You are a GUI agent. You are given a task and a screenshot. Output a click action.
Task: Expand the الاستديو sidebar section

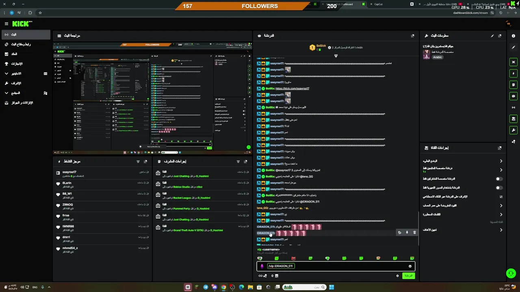[x=26, y=73]
